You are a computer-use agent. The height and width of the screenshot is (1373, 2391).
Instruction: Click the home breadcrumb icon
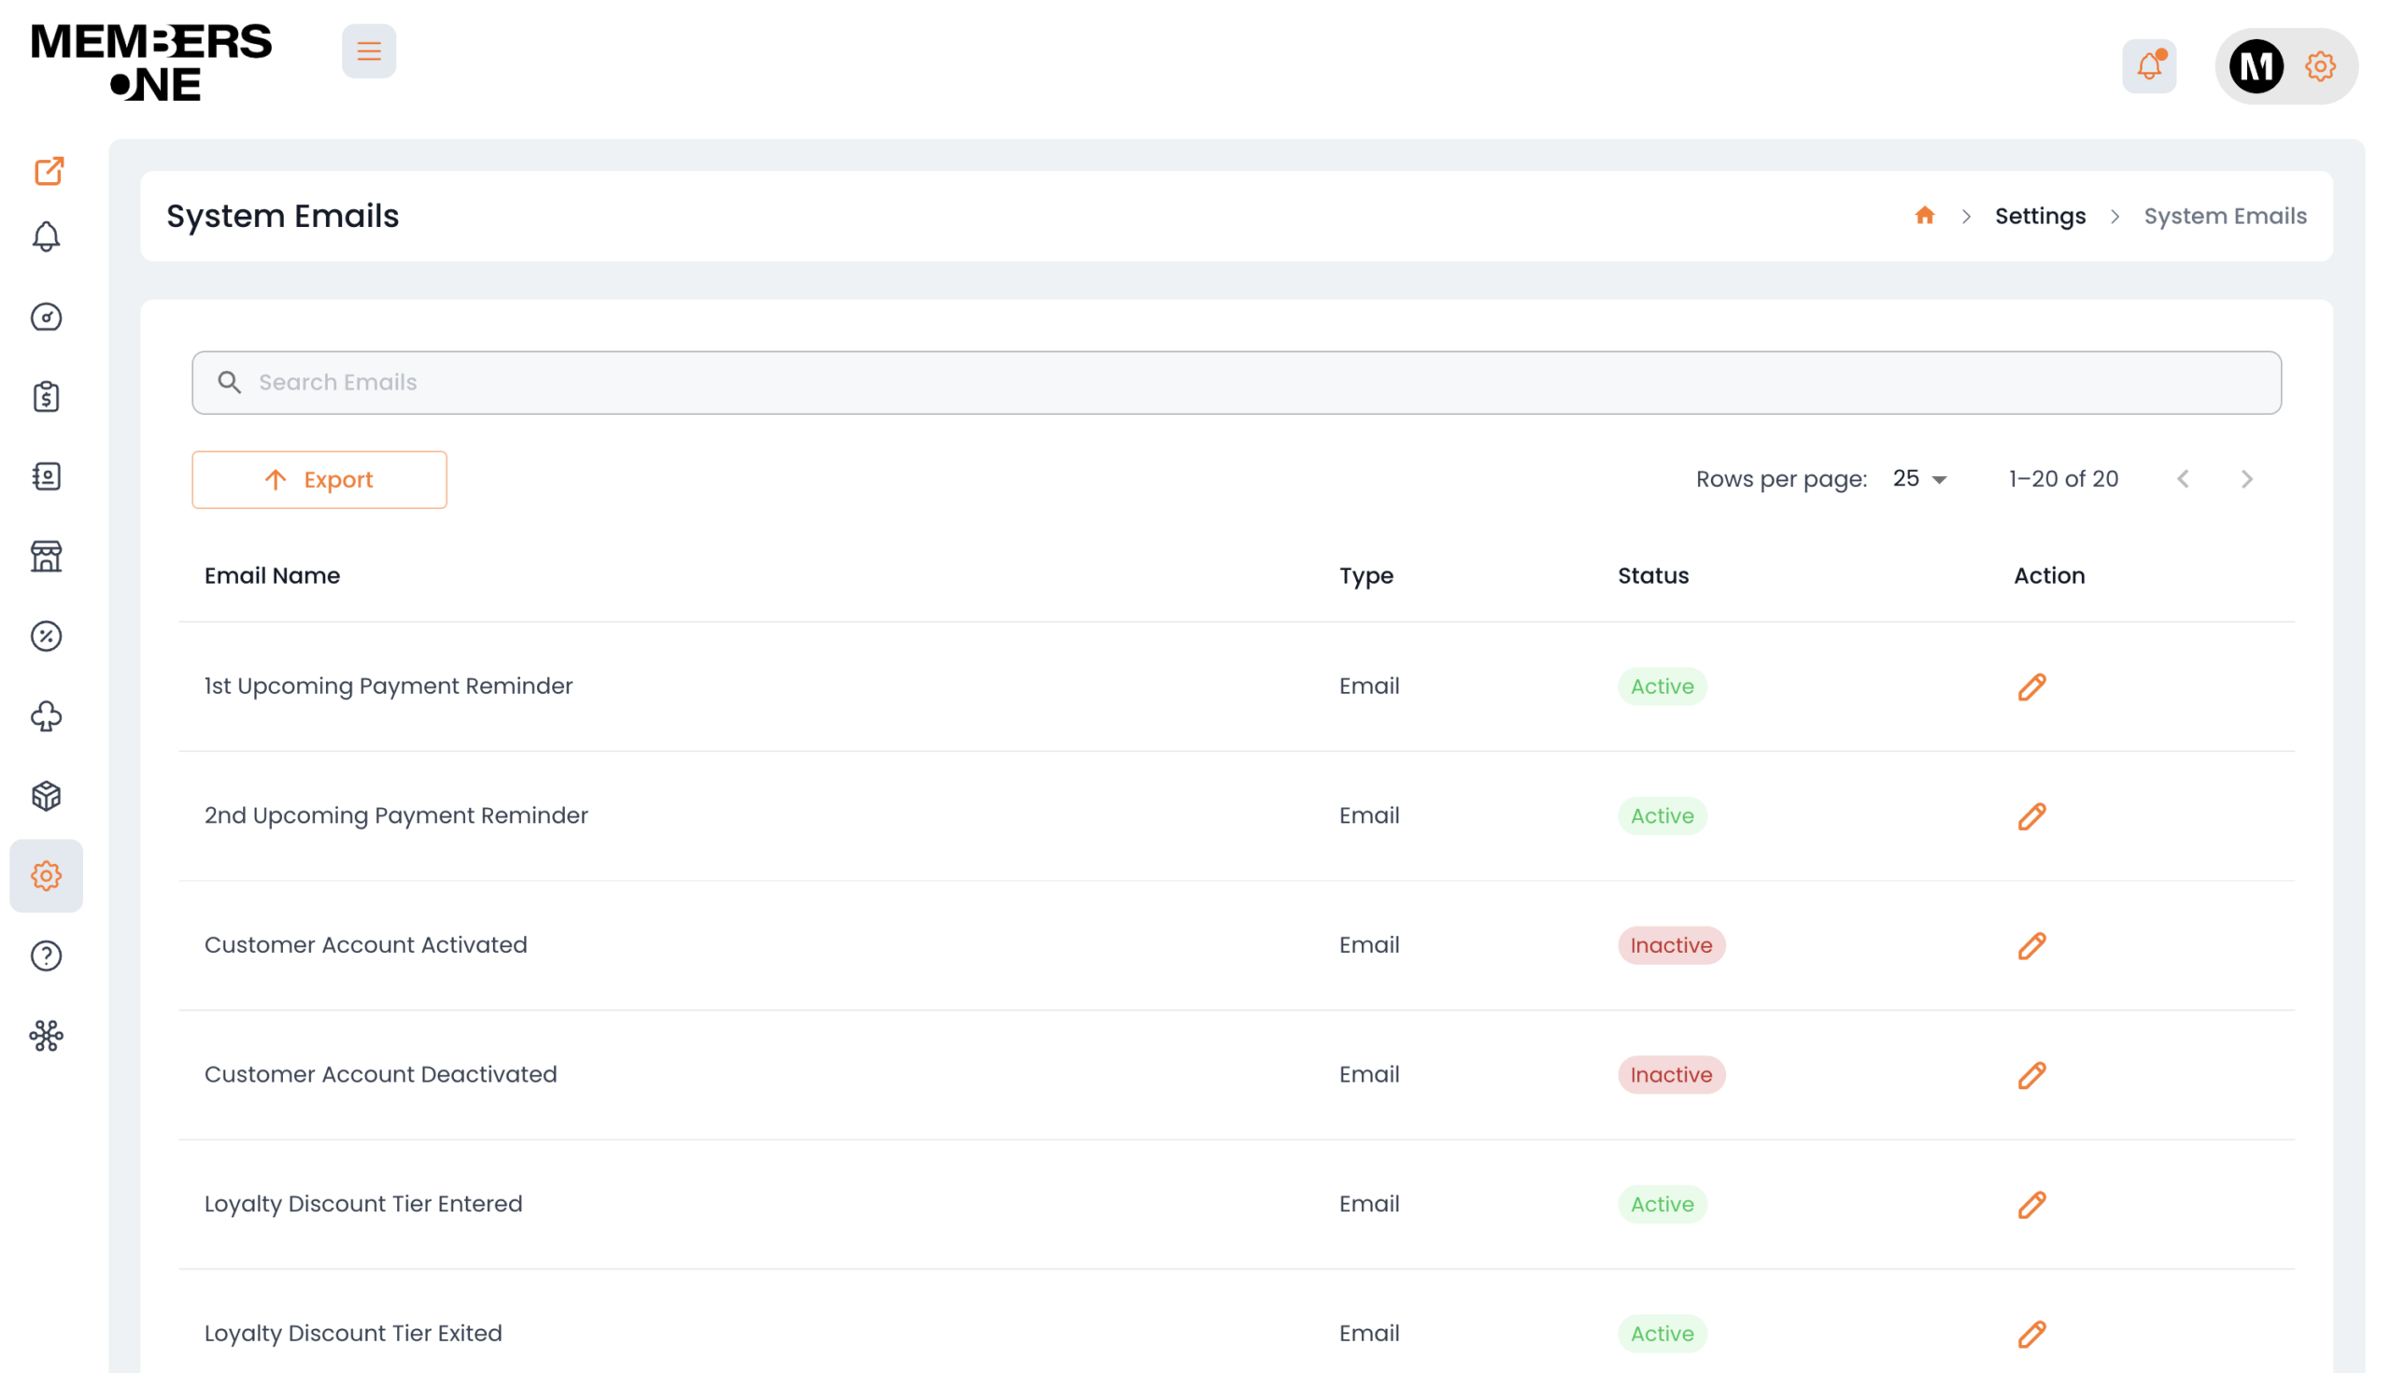tap(1924, 216)
